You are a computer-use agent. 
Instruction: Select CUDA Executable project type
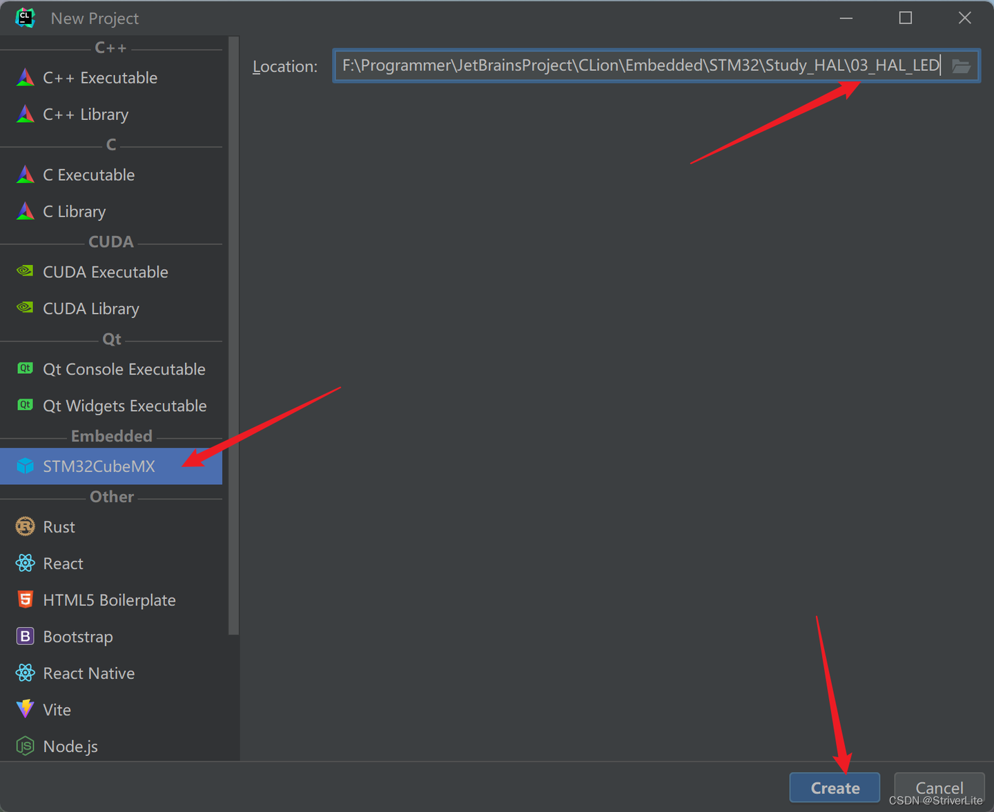pos(111,272)
